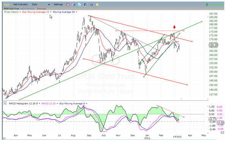The height and width of the screenshot is (141, 225).
Task: Click the SPDR Gold Trust name label
Action: (11, 9)
